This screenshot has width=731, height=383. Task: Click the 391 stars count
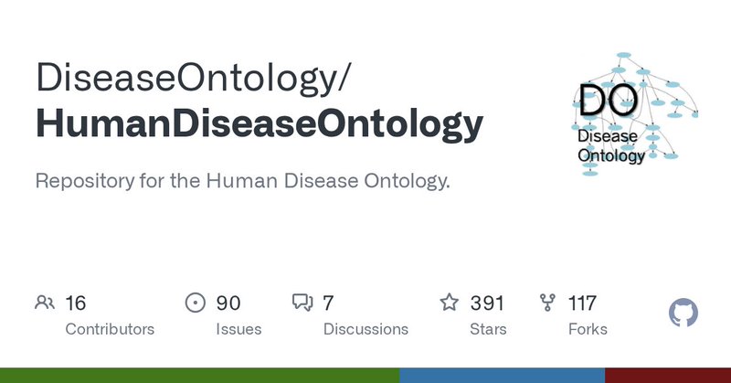487,303
